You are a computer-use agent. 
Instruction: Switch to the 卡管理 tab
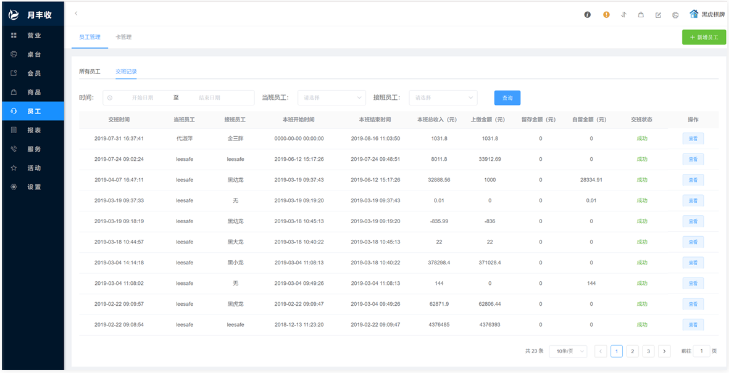click(x=123, y=37)
